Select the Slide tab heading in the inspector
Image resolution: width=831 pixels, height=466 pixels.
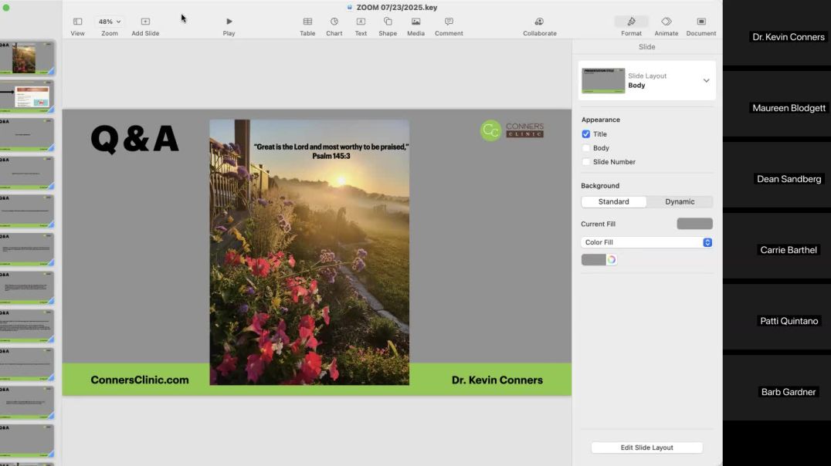(647, 47)
